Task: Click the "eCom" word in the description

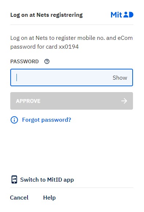Action: 125,38
